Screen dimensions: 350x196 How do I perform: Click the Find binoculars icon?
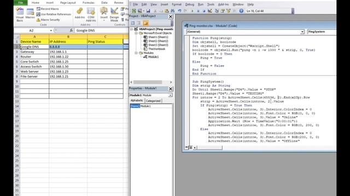(x=173, y=11)
